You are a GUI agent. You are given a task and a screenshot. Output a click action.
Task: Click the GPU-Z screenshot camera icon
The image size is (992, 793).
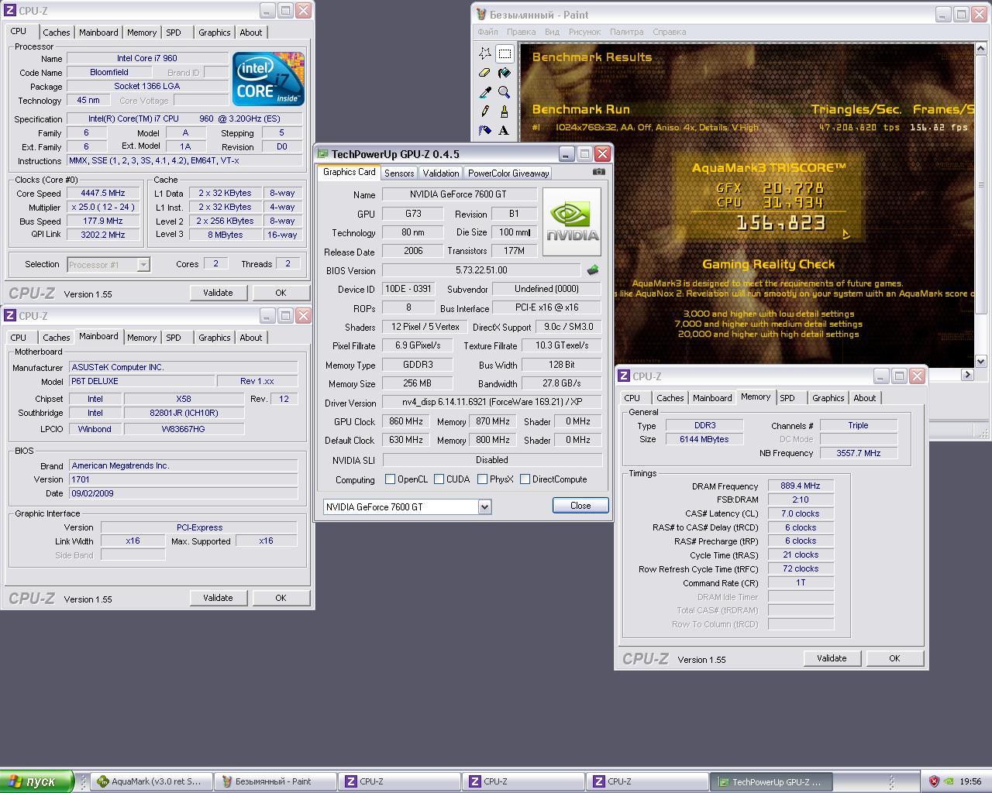[598, 172]
